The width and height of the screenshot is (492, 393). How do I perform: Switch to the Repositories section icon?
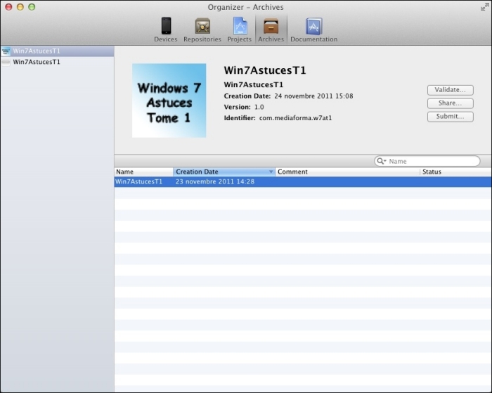202,27
